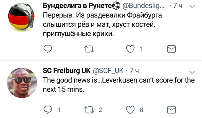Reply to the Бундеслига в Рунете tweet
Screen dimensions: 202x118
[48, 49]
